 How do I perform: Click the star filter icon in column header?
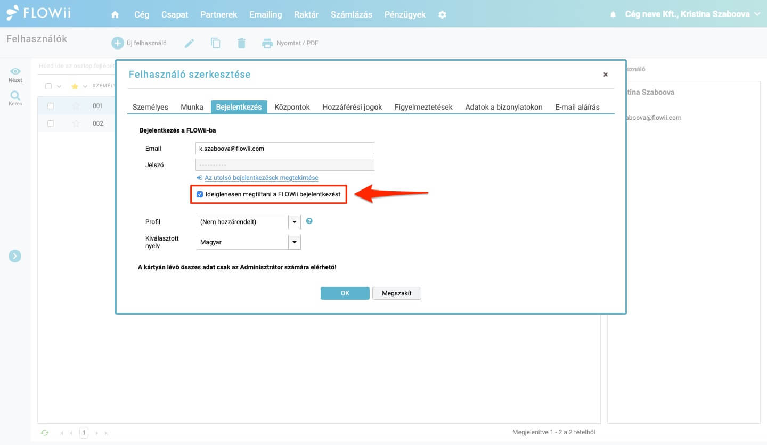coord(75,86)
